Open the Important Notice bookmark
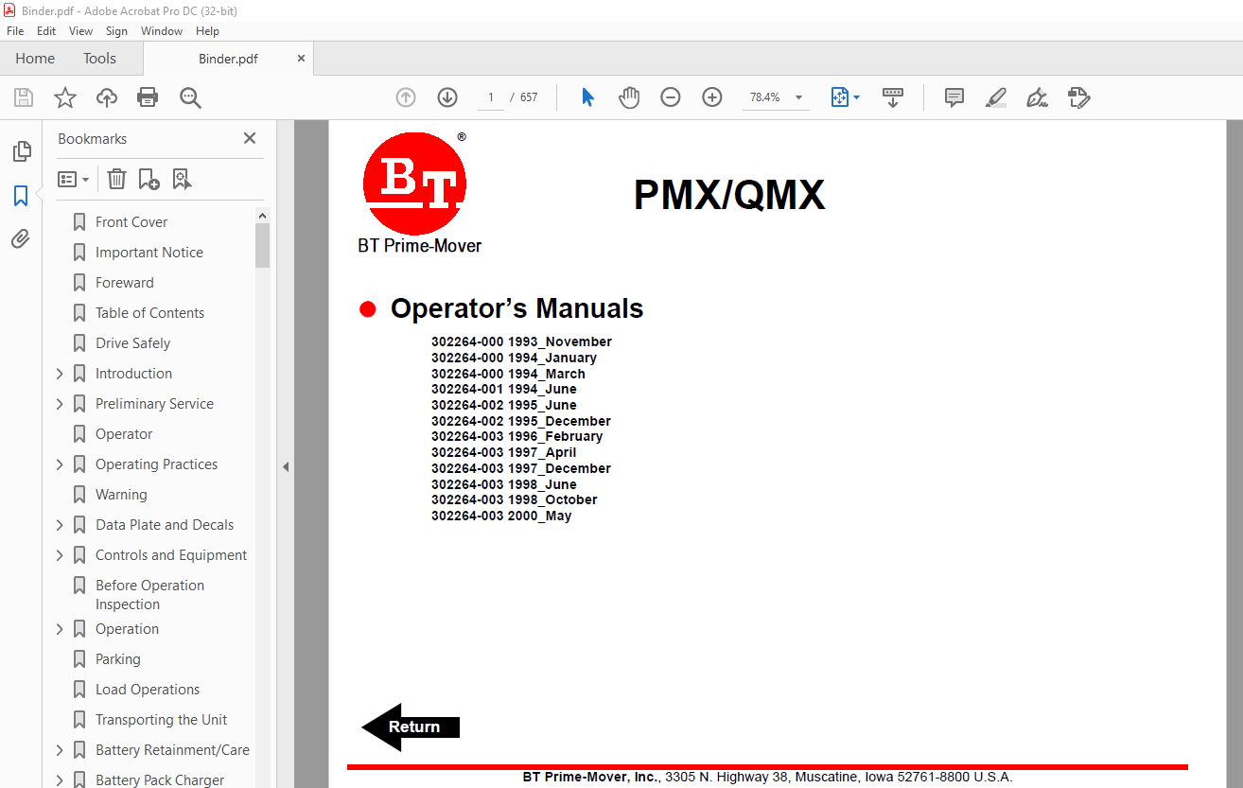 pyautogui.click(x=149, y=253)
